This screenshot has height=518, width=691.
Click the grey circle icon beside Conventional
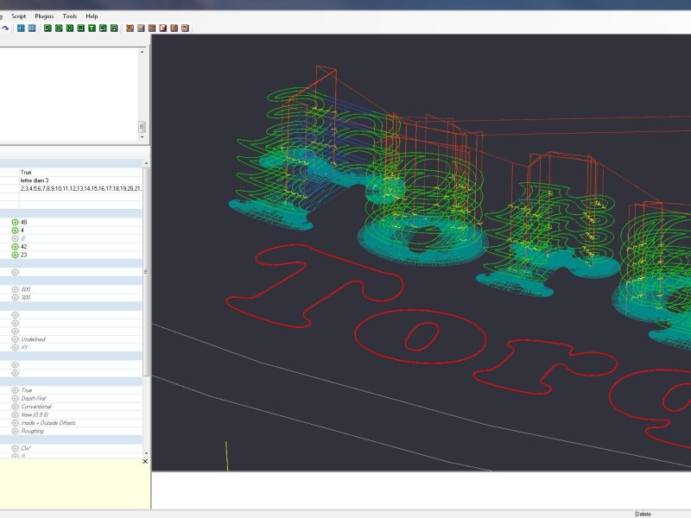tap(15, 407)
